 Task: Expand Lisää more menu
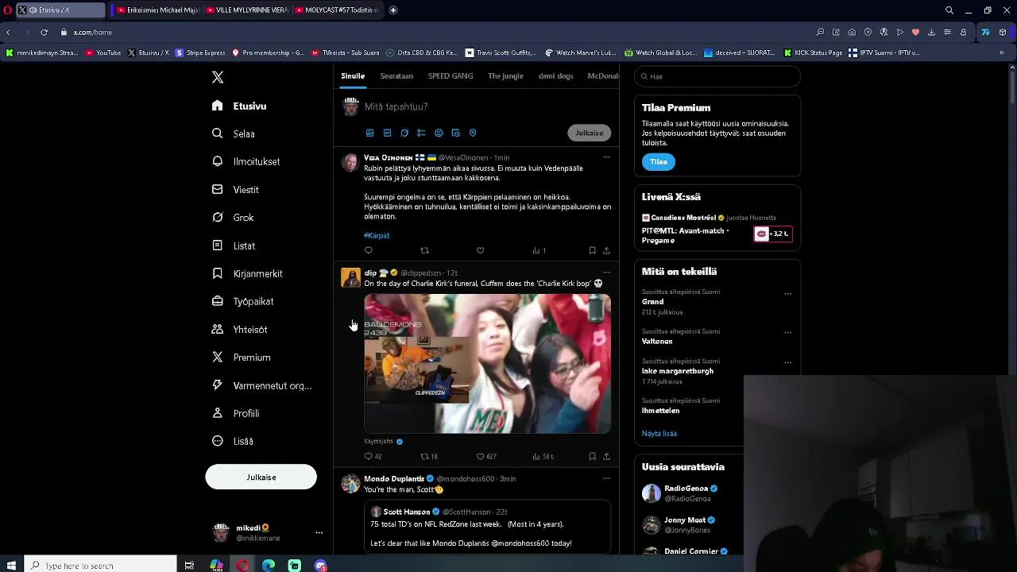tap(233, 441)
